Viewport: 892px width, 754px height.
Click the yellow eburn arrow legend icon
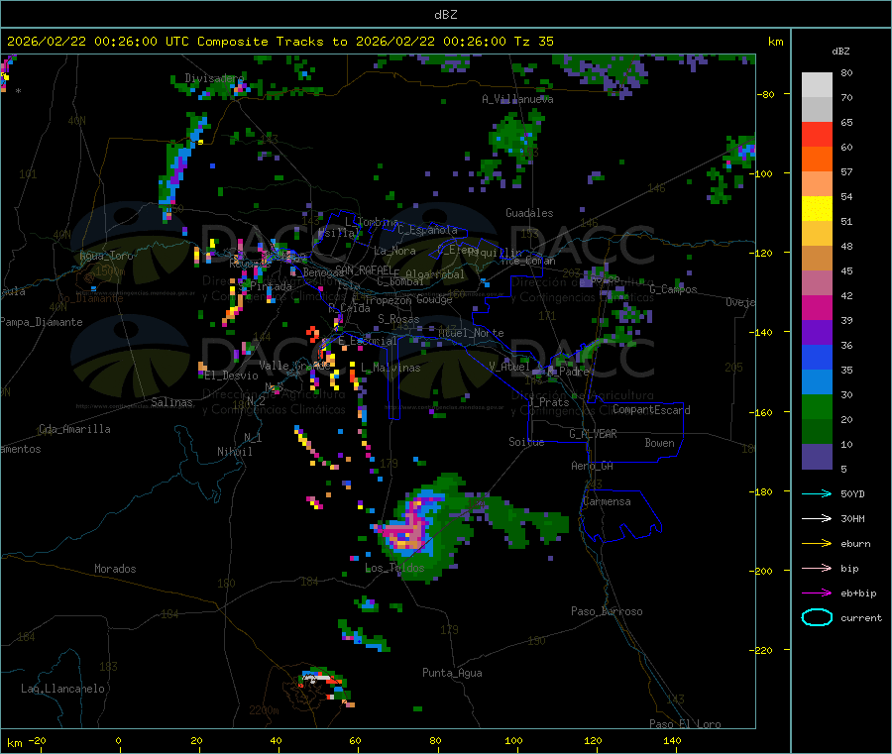point(817,544)
